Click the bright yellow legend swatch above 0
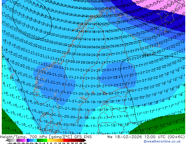Image resolution: width=187 pixels, height=144 pixels. 48,140
